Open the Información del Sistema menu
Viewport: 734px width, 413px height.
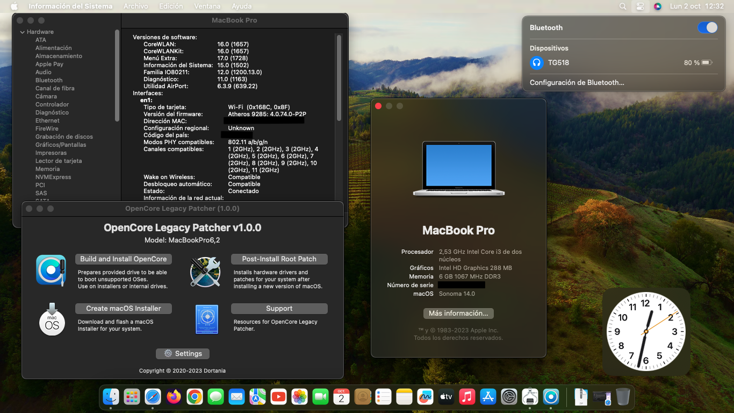tap(70, 6)
